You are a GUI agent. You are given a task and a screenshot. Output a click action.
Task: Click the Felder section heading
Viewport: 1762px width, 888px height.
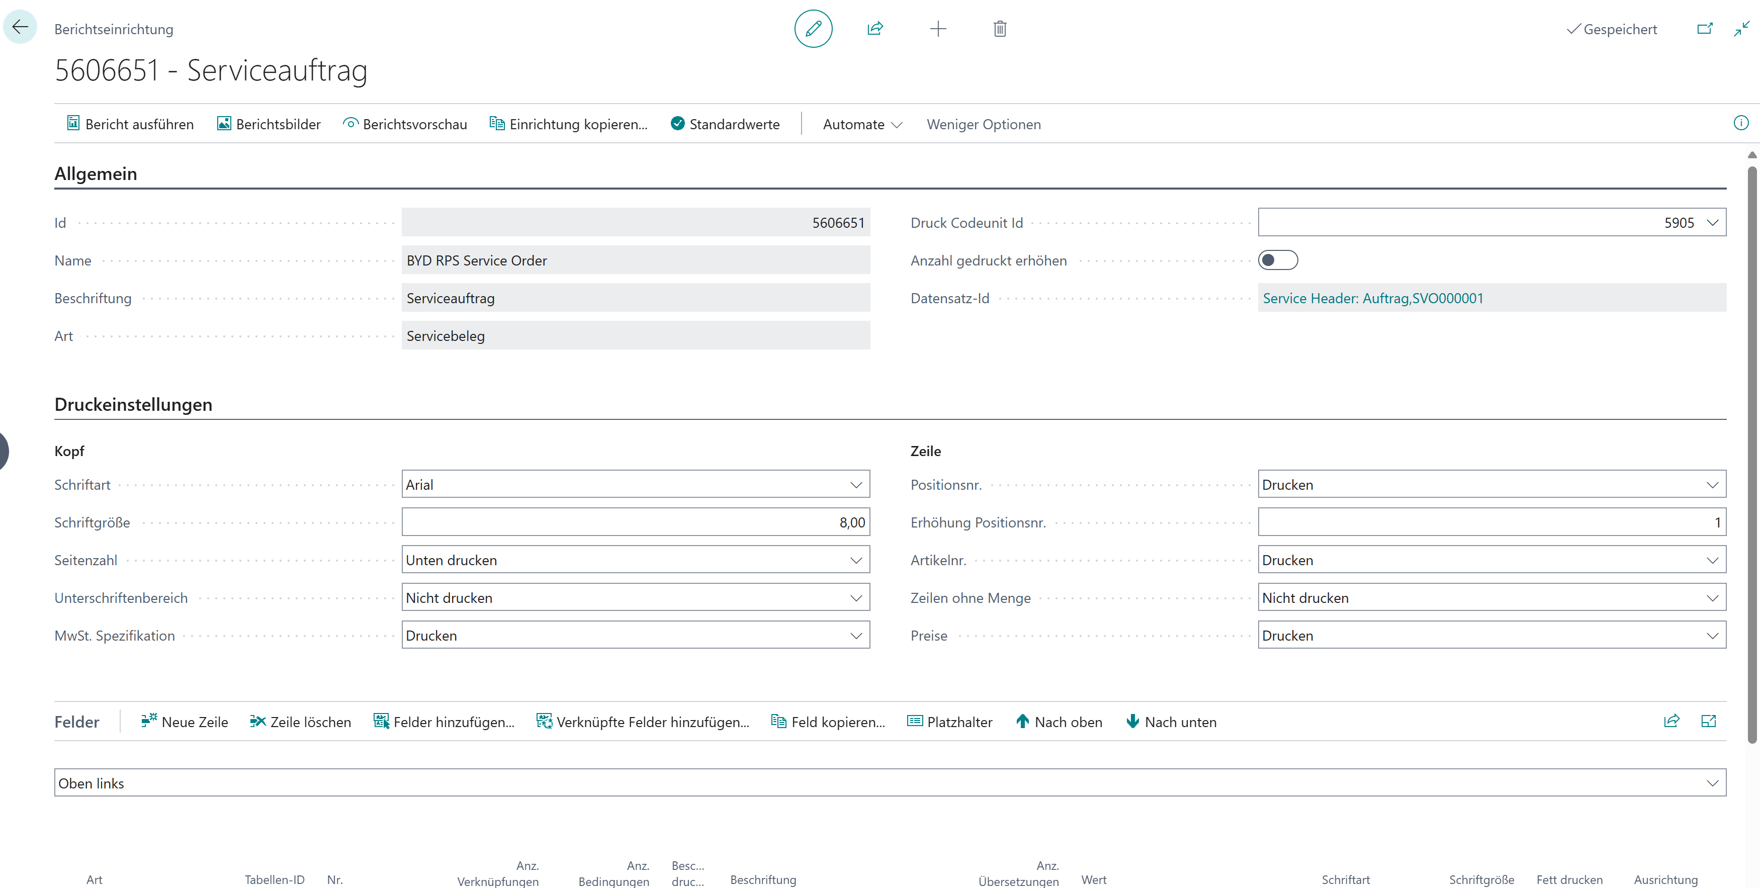point(76,722)
